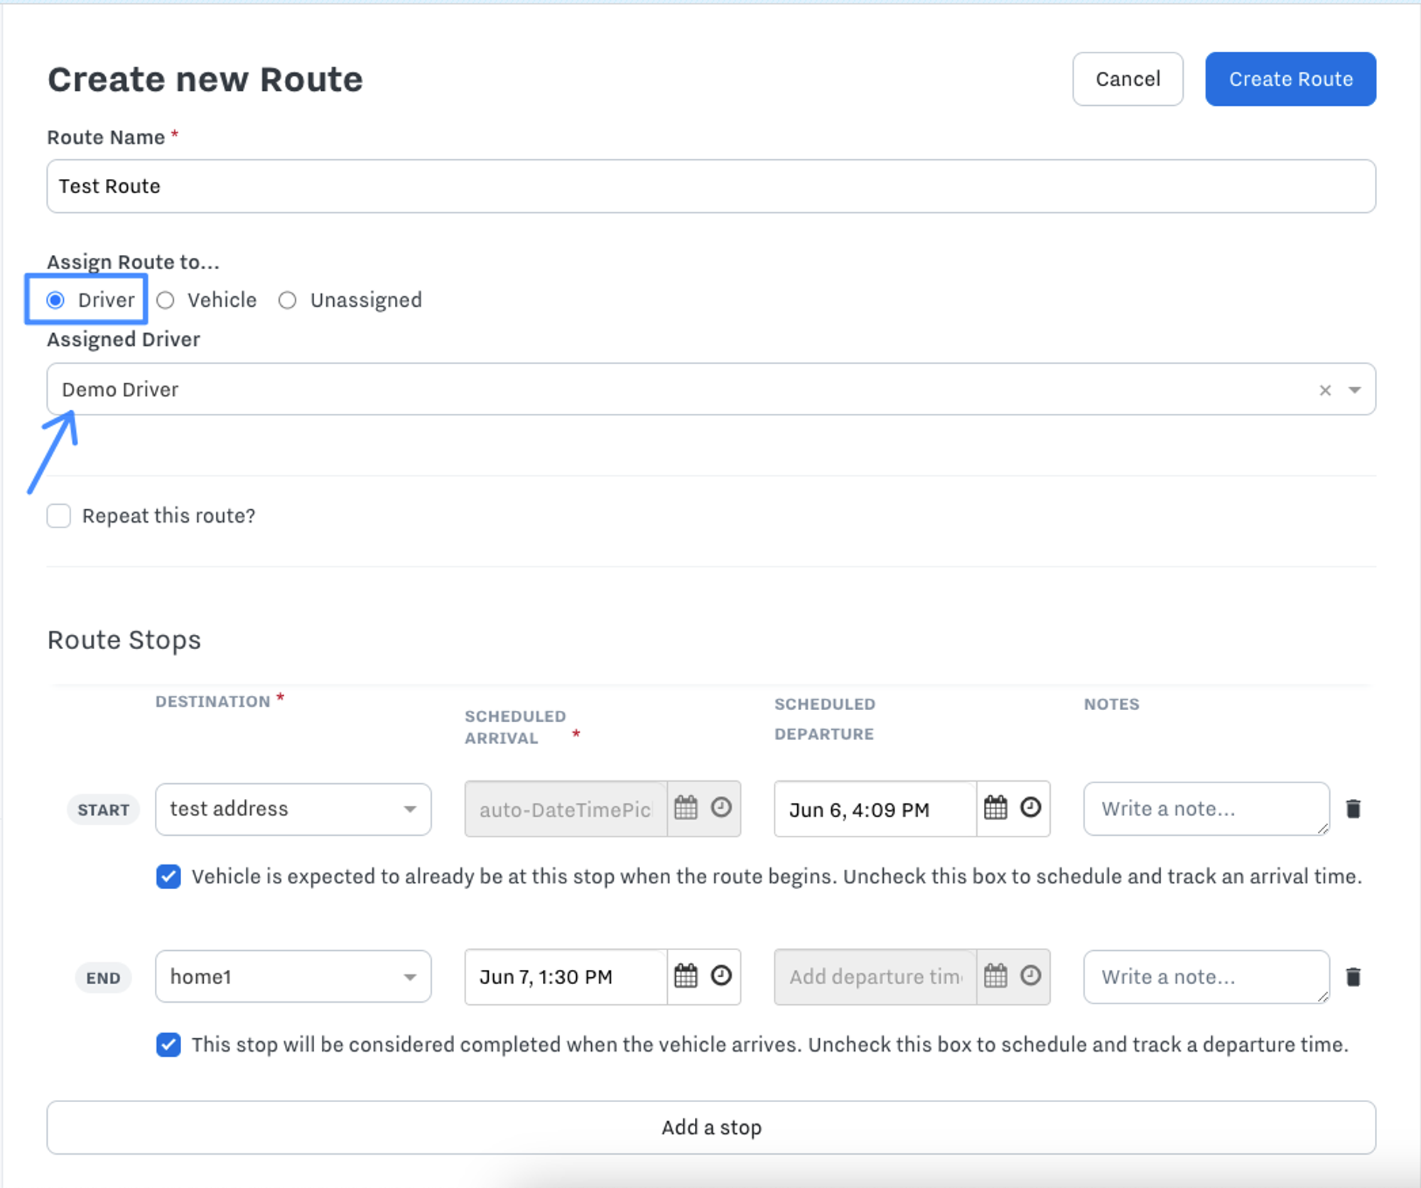
Task: Open clock picker for START scheduled departure
Action: click(x=1030, y=808)
